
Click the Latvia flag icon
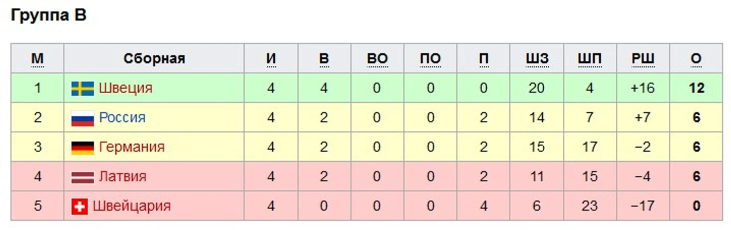[83, 177]
